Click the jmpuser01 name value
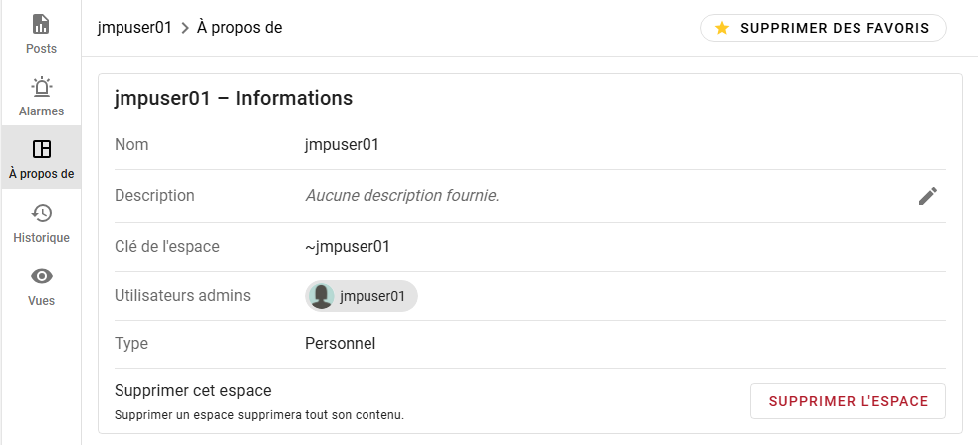Viewport: 978px width, 445px height. click(x=342, y=145)
